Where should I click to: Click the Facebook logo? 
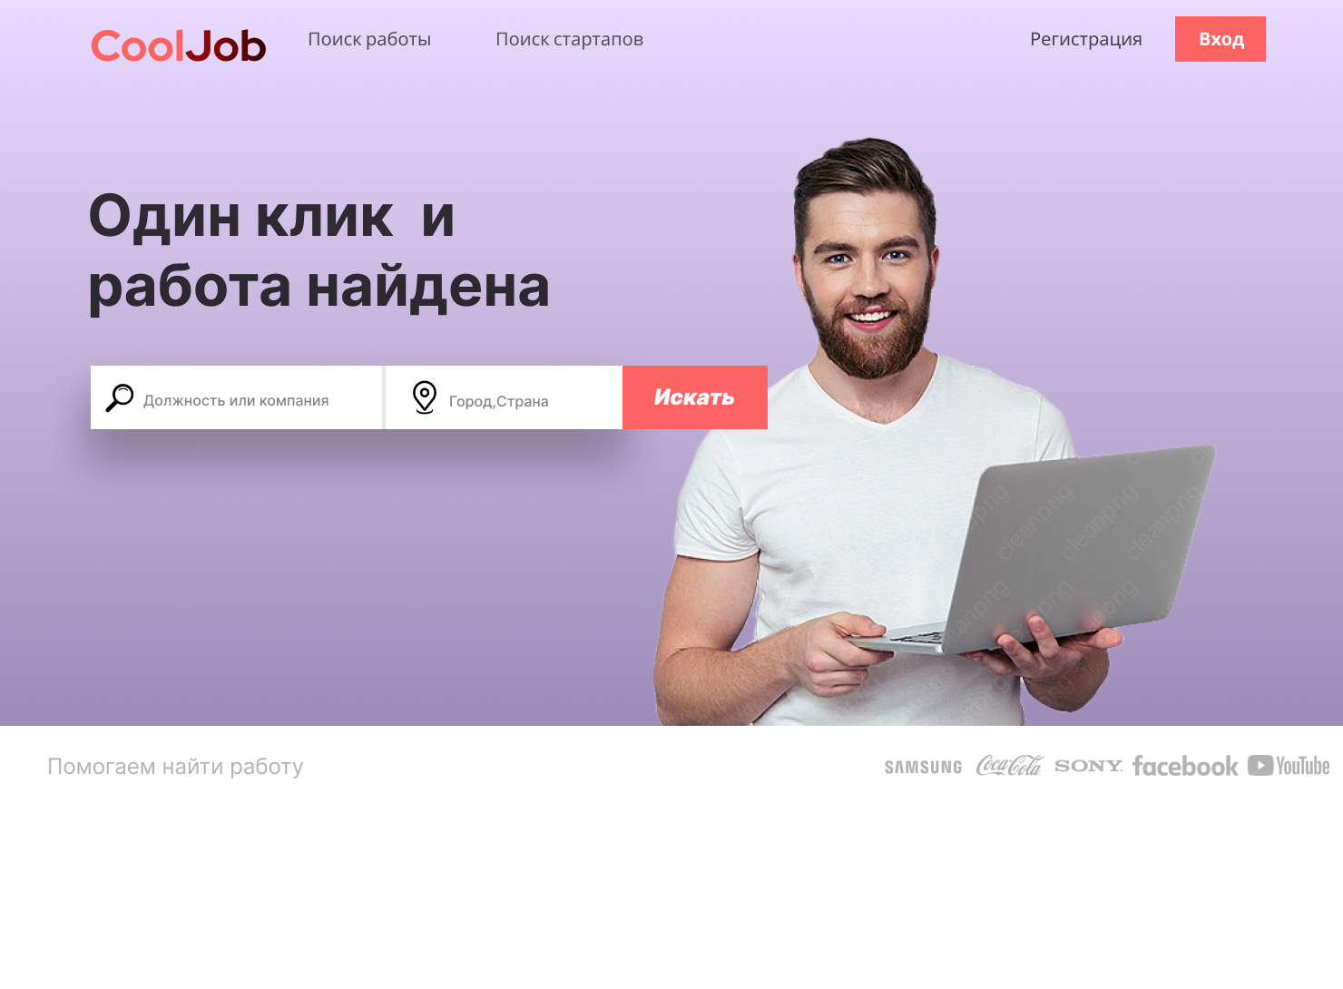pos(1185,767)
